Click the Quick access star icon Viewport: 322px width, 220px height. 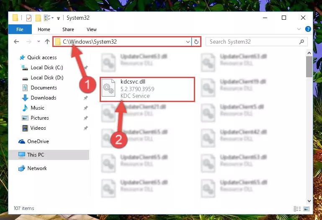coord(22,58)
